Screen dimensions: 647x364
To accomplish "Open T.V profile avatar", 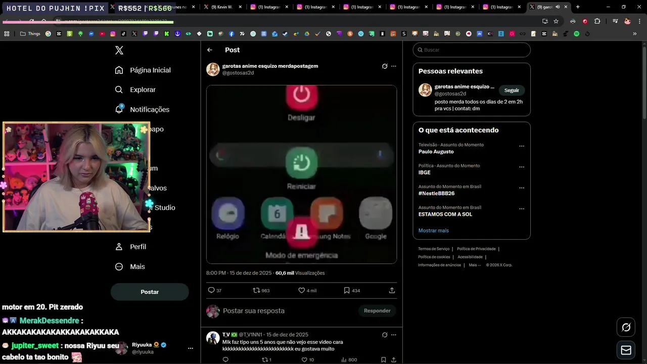I will click(x=213, y=338).
